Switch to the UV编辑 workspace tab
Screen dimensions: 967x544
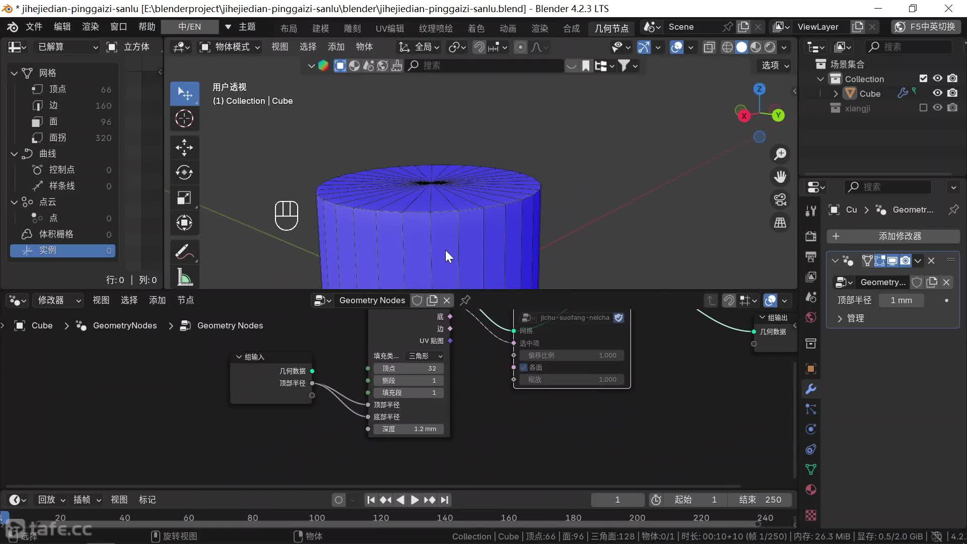pyautogui.click(x=389, y=28)
